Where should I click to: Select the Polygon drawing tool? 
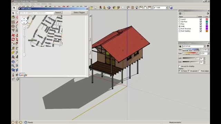13,30
